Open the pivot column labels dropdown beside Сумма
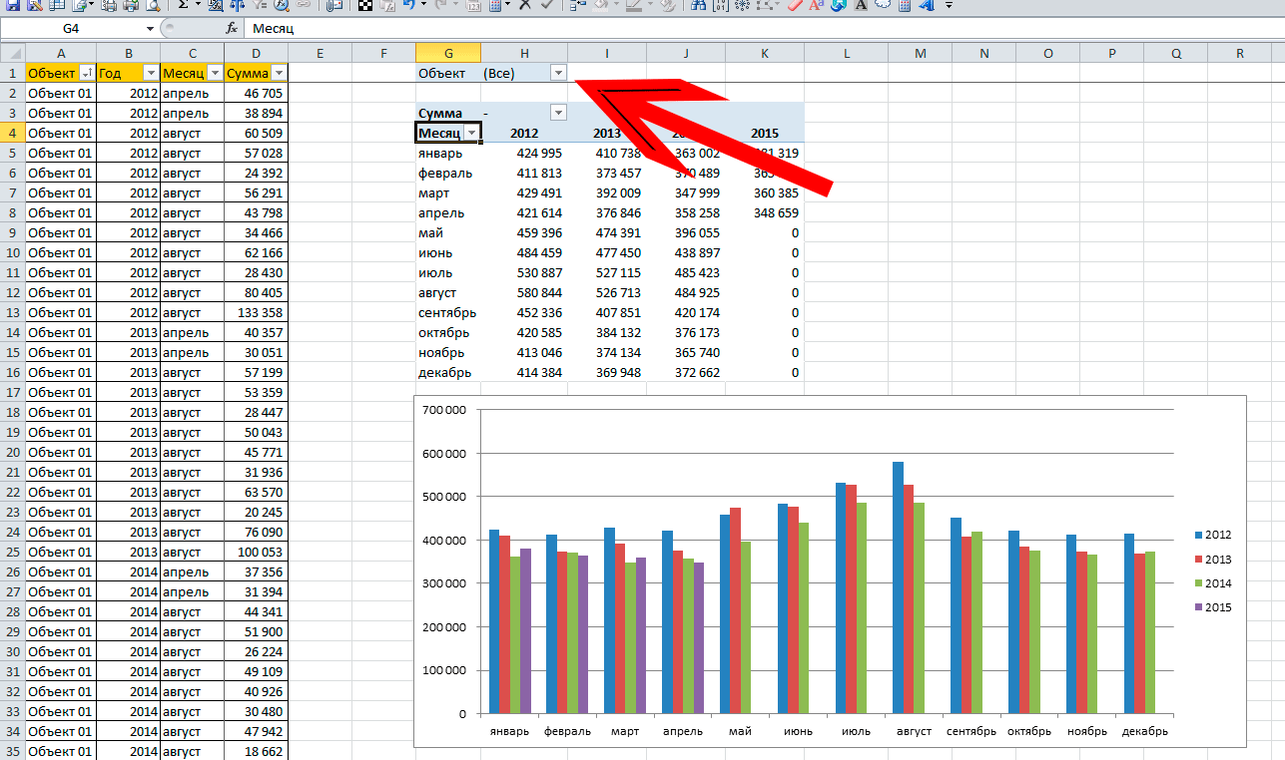Screen dimensions: 1285x760 pyautogui.click(x=558, y=113)
